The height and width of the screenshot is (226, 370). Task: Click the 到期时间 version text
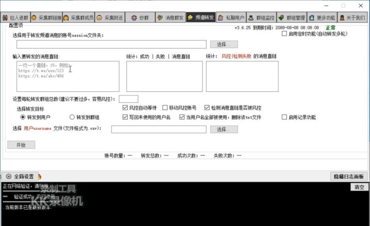coord(277,28)
